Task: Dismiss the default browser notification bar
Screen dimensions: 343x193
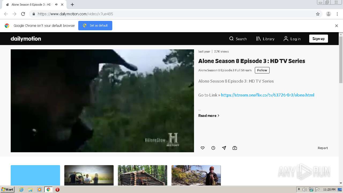Action: pyautogui.click(x=337, y=26)
